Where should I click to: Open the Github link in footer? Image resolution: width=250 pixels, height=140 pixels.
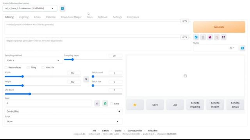tap(105, 131)
